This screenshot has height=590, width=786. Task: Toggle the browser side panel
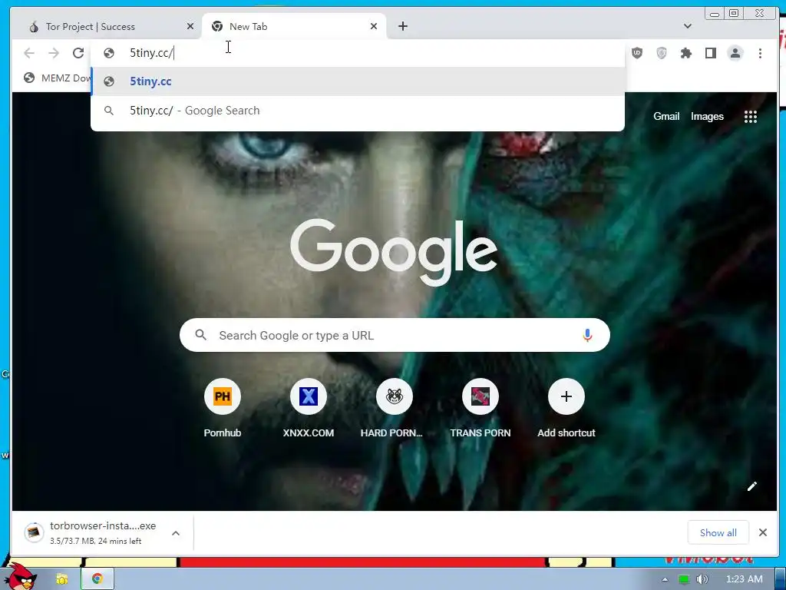click(711, 53)
